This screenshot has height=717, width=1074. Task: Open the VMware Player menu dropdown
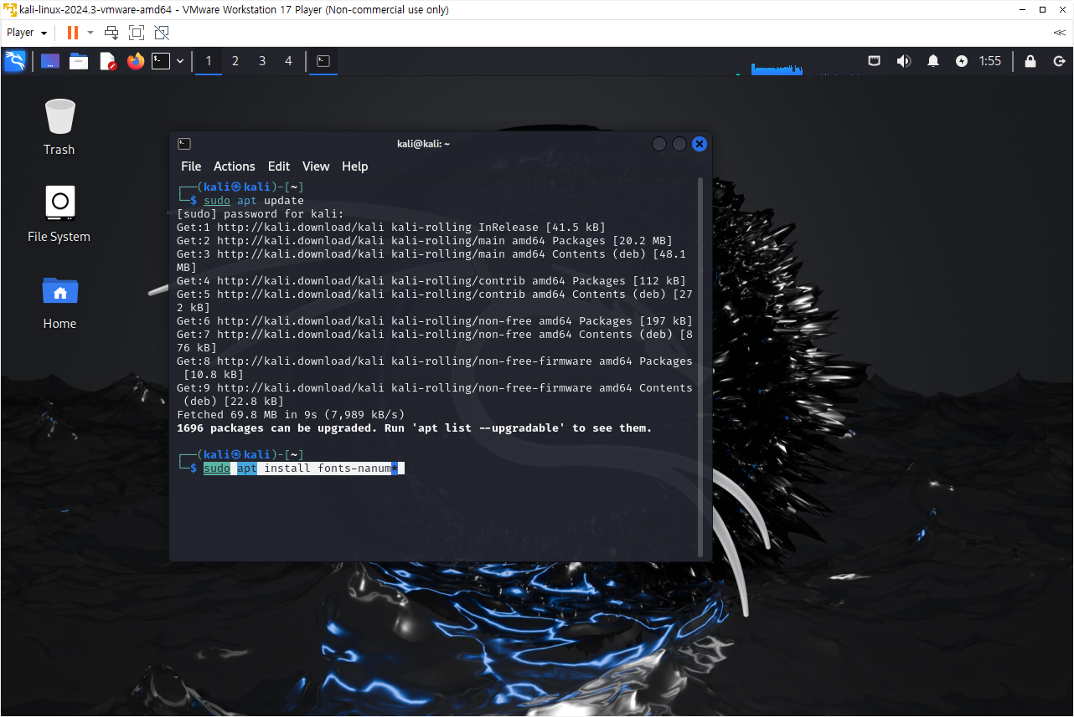click(27, 33)
